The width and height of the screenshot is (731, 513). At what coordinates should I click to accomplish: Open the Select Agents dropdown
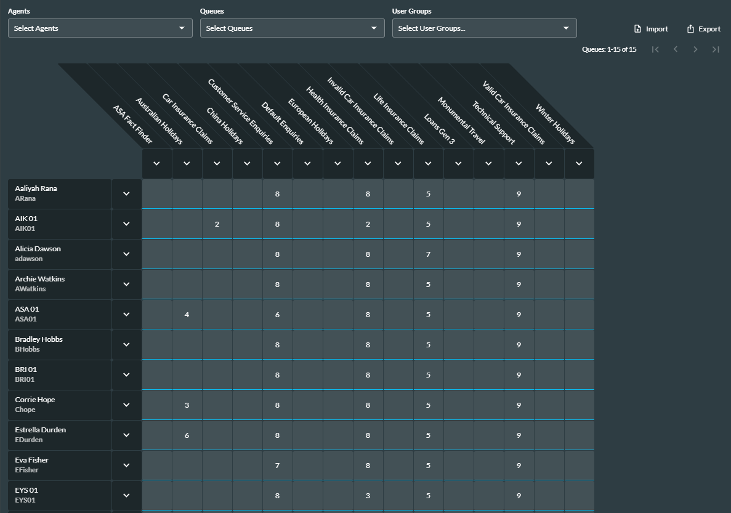(x=100, y=28)
